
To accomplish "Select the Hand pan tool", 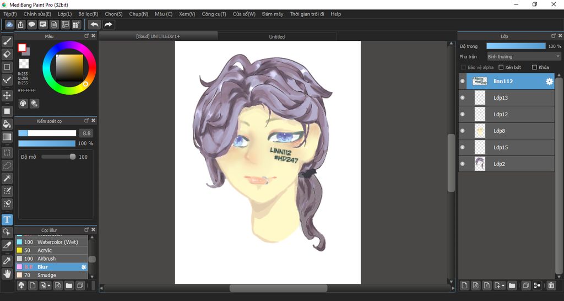I will coord(7,273).
